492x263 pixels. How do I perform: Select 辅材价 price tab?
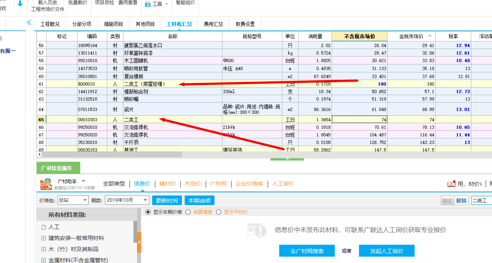click(167, 184)
